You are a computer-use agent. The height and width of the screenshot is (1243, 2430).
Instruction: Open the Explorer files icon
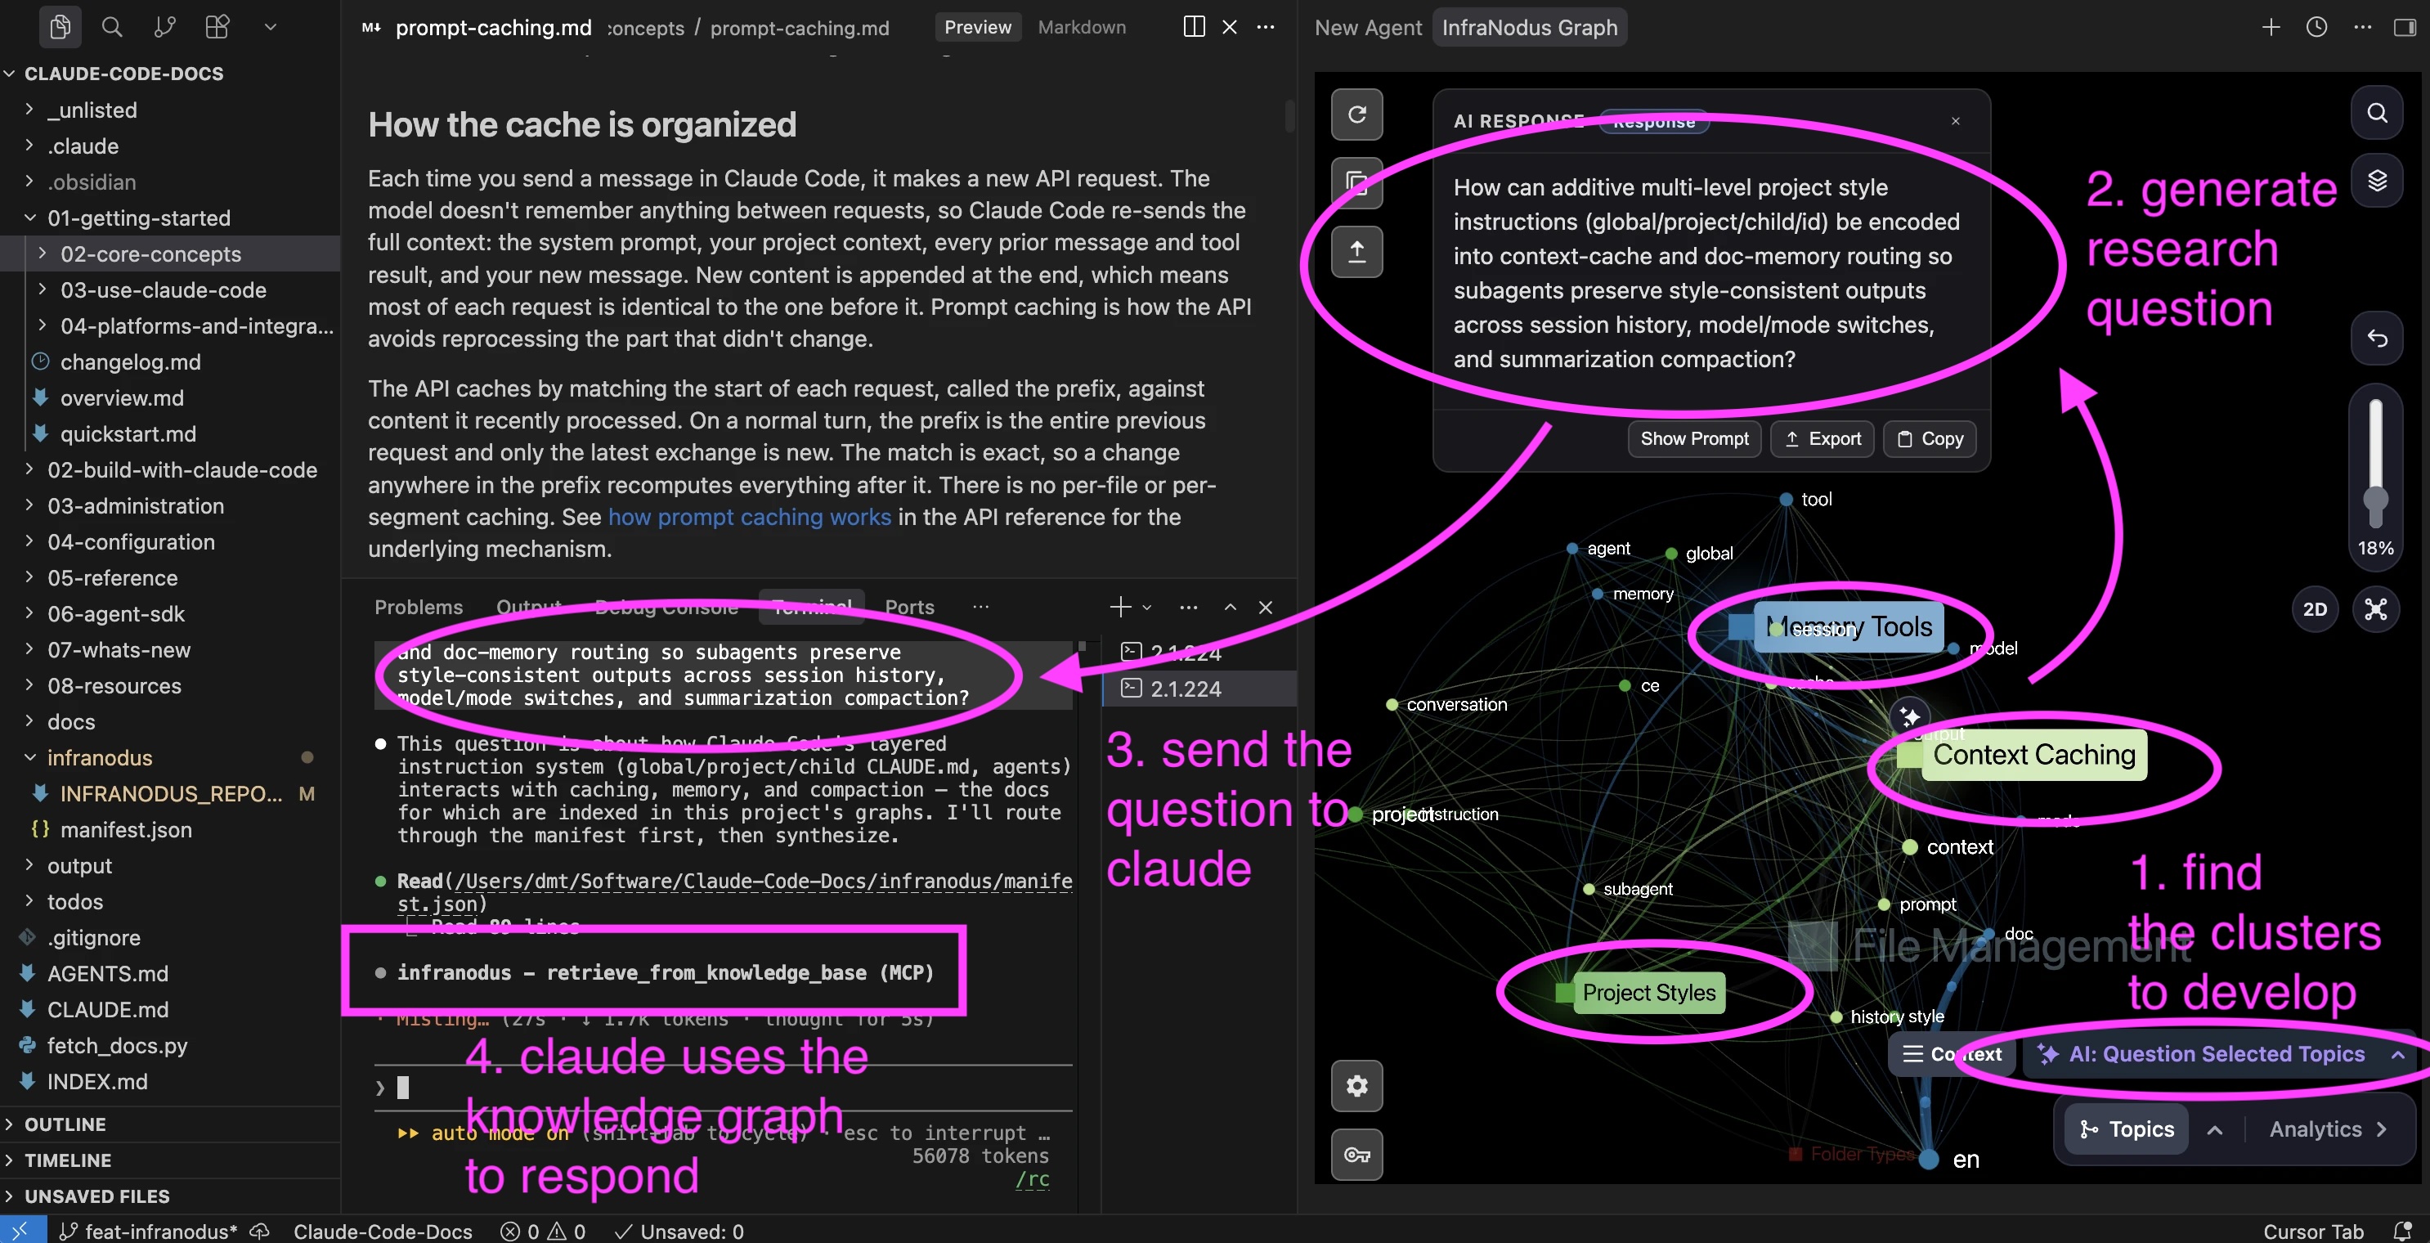(61, 26)
